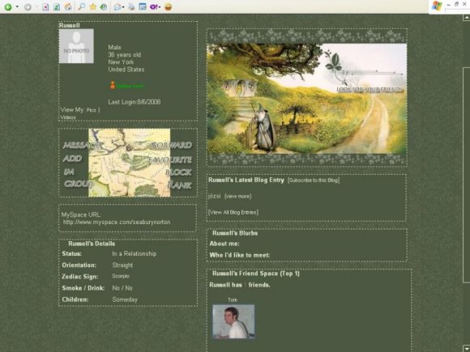The width and height of the screenshot is (470, 352).
Task: Open View All Blog Entries link
Action: pyautogui.click(x=233, y=212)
